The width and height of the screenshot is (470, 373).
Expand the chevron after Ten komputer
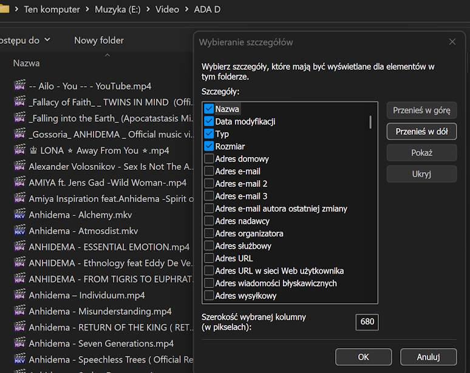pos(87,10)
